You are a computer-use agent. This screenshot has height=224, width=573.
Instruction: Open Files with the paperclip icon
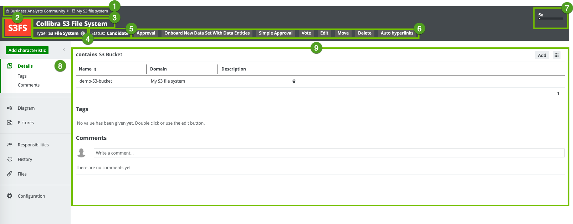click(22, 174)
